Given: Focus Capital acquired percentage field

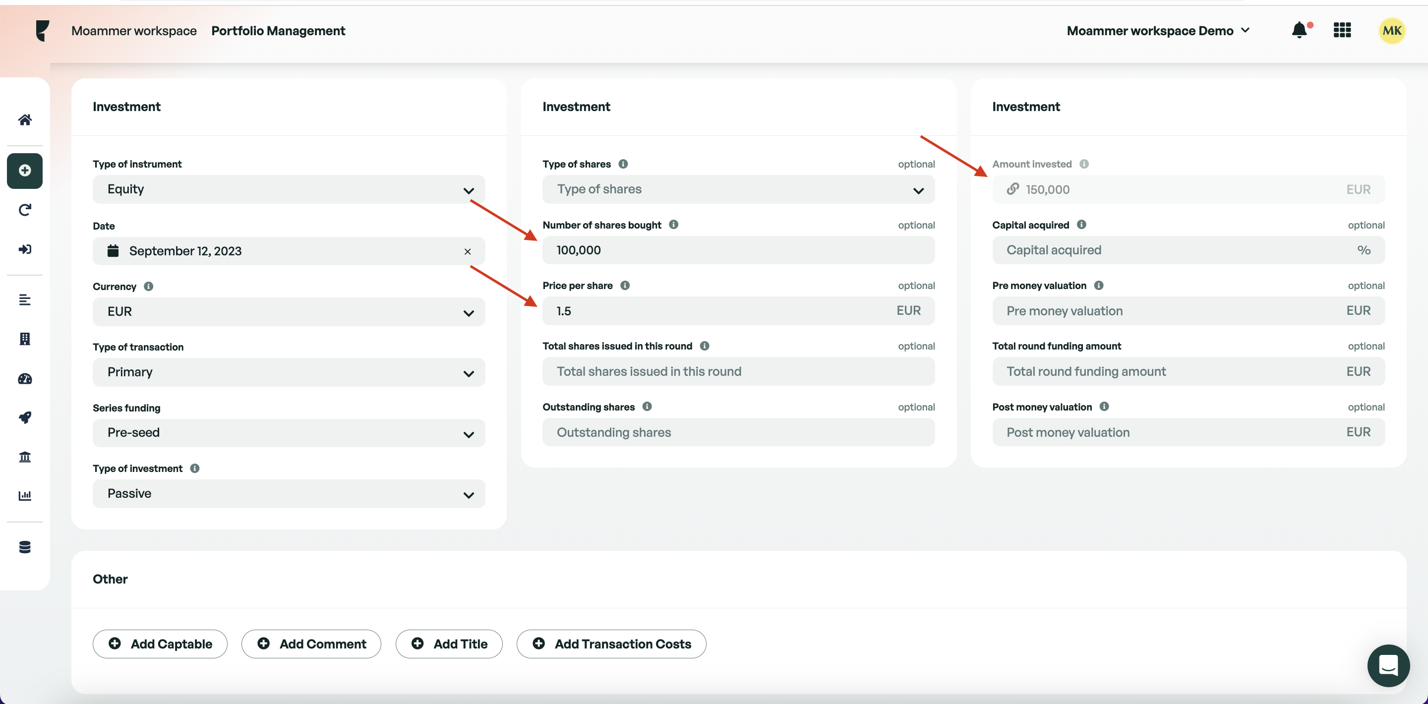Looking at the screenshot, I should pos(1189,250).
